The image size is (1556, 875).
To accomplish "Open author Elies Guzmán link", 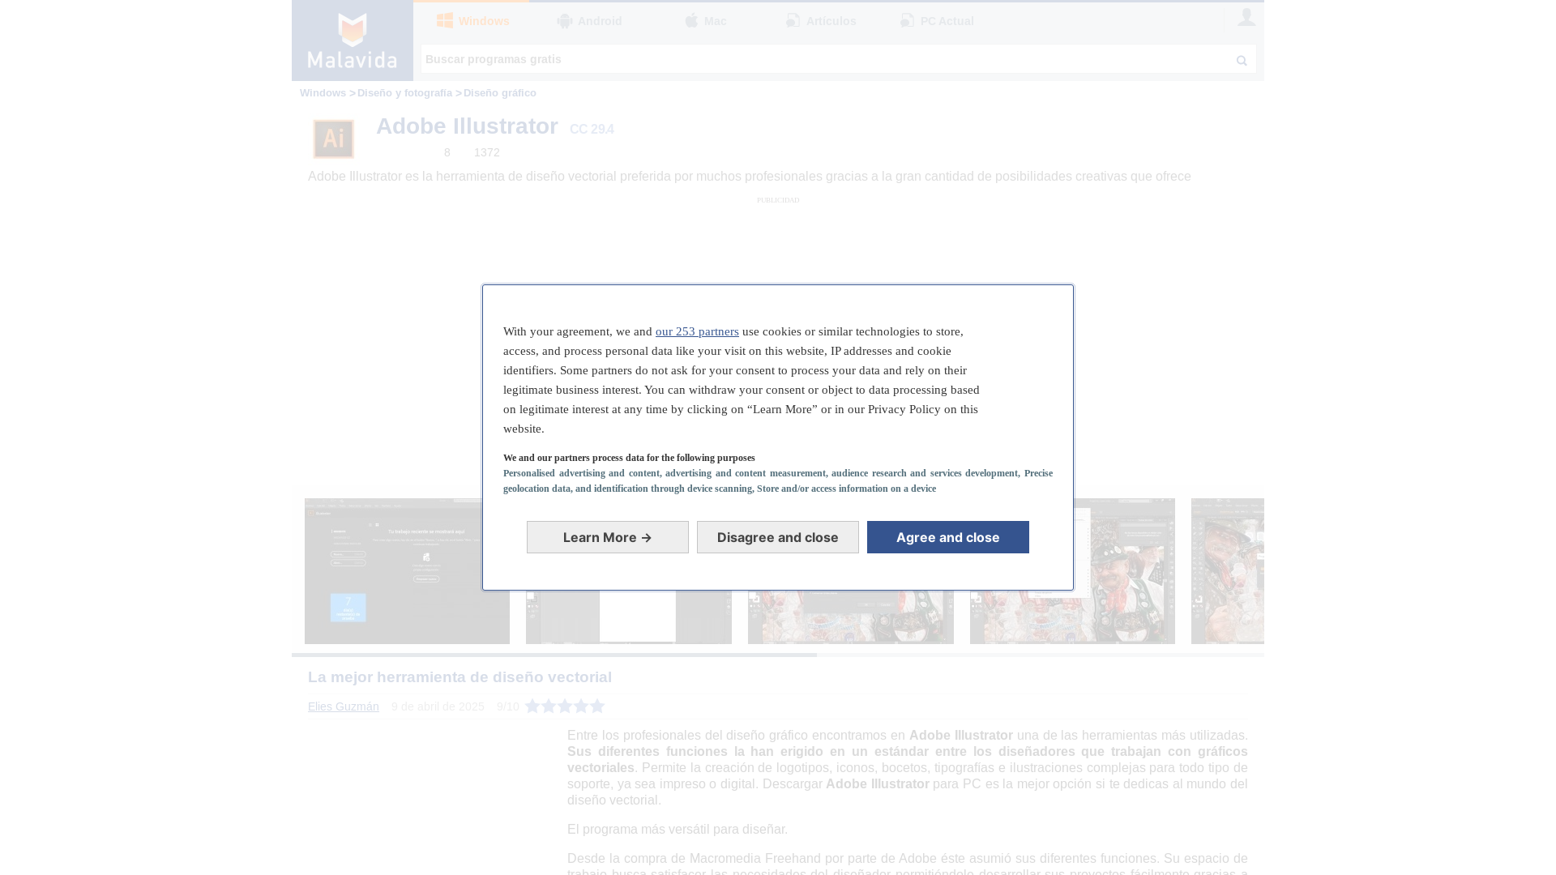I will click(x=344, y=706).
